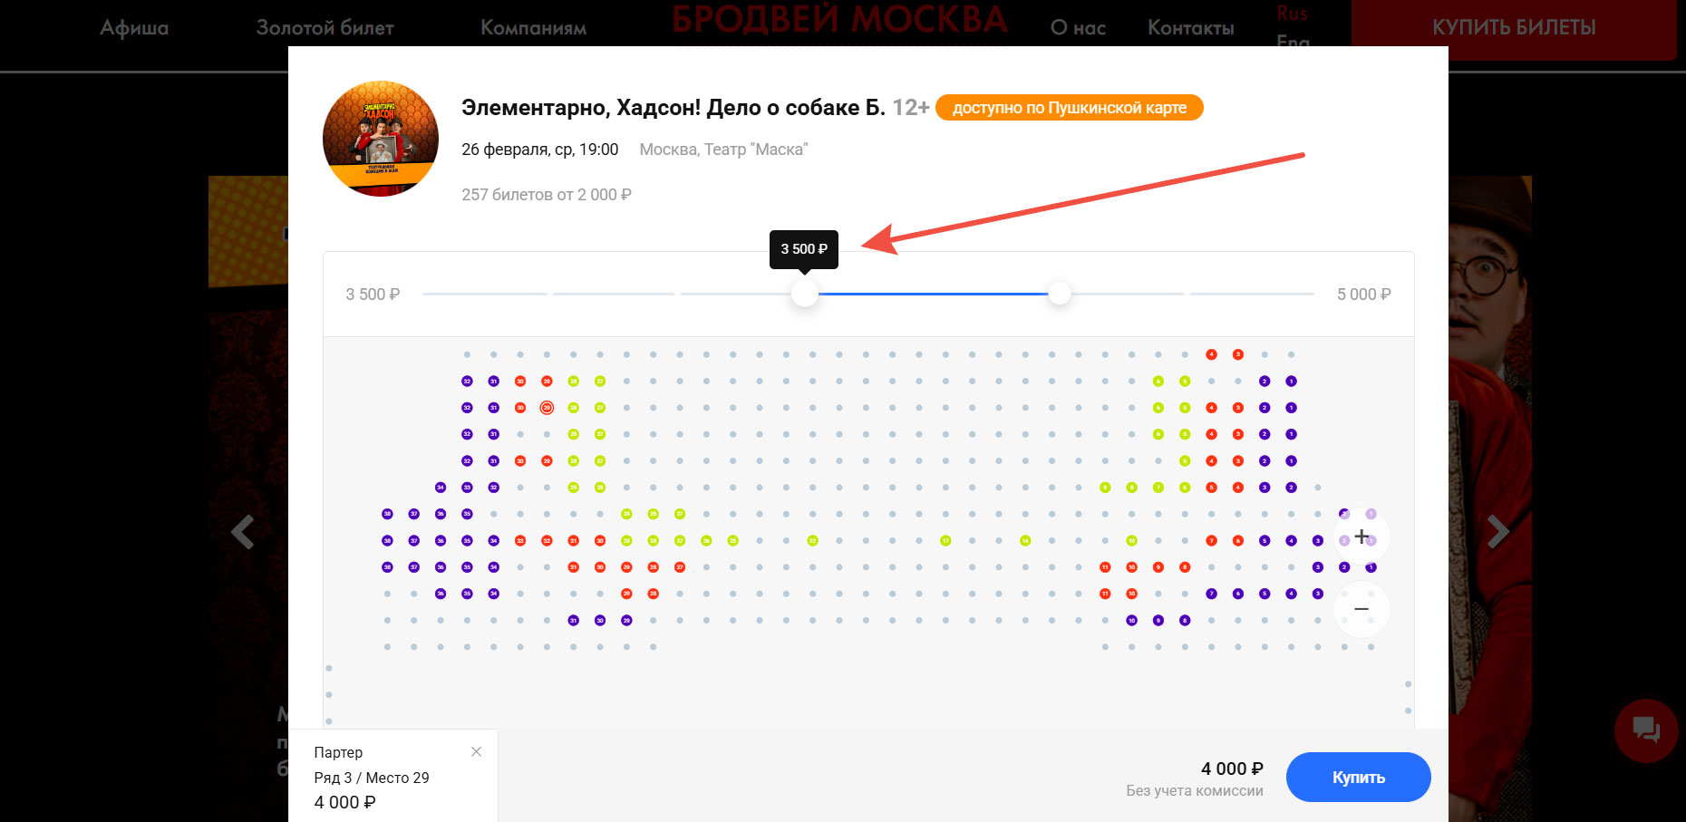Image resolution: width=1686 pixels, height=822 pixels.
Task: Switch site language to Rus
Action: [x=1292, y=14]
